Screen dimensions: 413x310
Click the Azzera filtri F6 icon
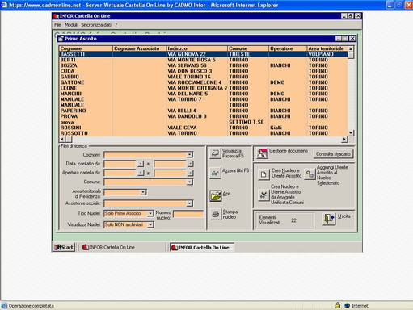215,174
